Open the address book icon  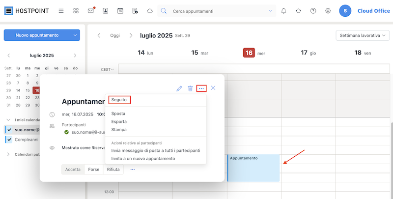[x=106, y=11]
